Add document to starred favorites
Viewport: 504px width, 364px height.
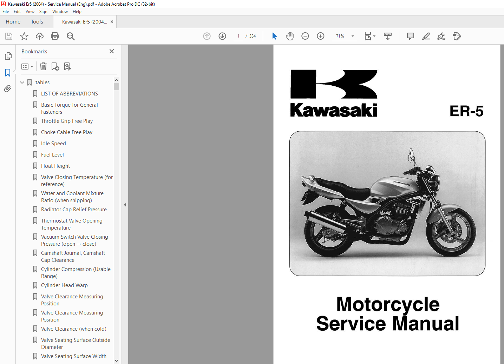pyautogui.click(x=24, y=36)
